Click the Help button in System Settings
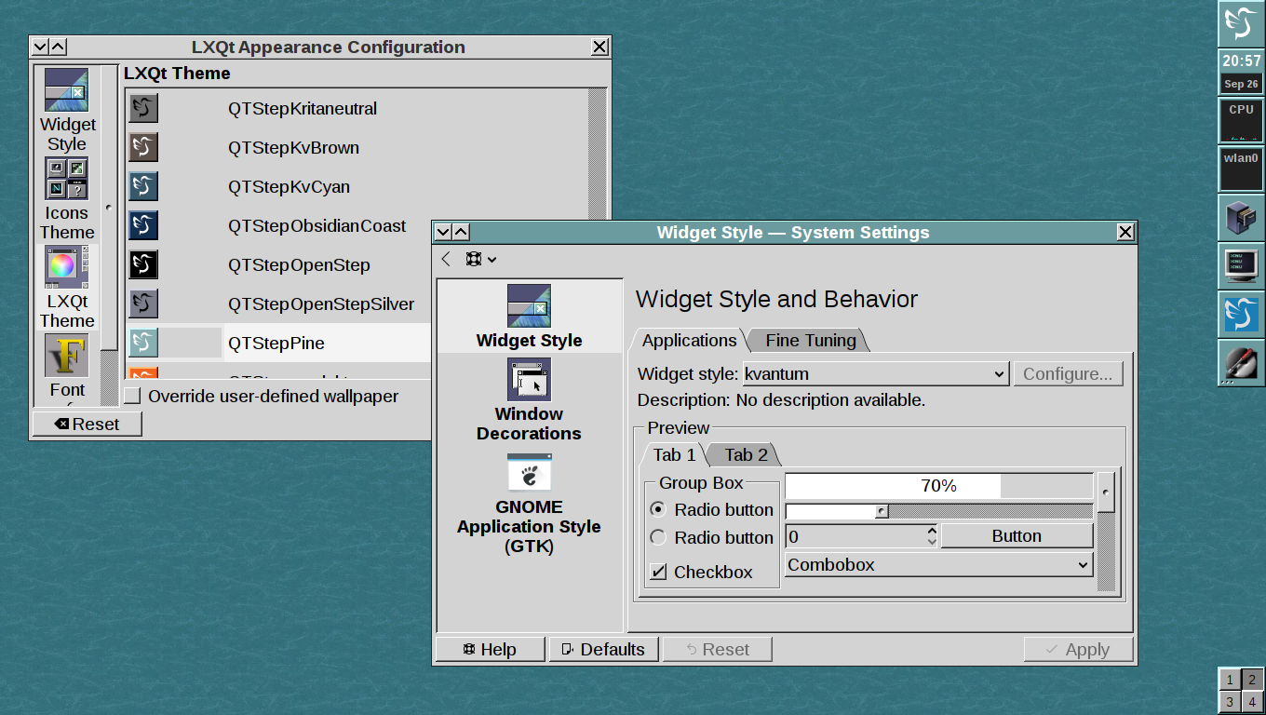Screen dimensions: 1266x715 click(x=490, y=649)
